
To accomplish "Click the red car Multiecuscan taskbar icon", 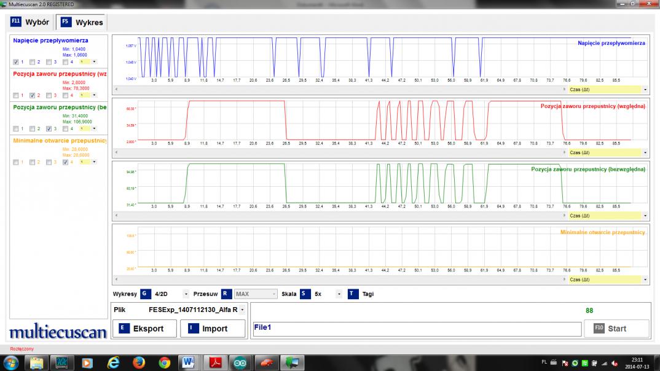I will tap(265, 362).
